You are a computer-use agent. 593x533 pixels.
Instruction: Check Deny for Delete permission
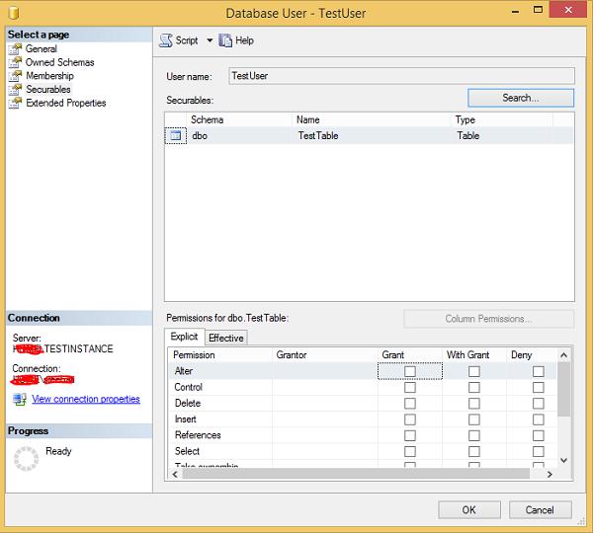539,404
